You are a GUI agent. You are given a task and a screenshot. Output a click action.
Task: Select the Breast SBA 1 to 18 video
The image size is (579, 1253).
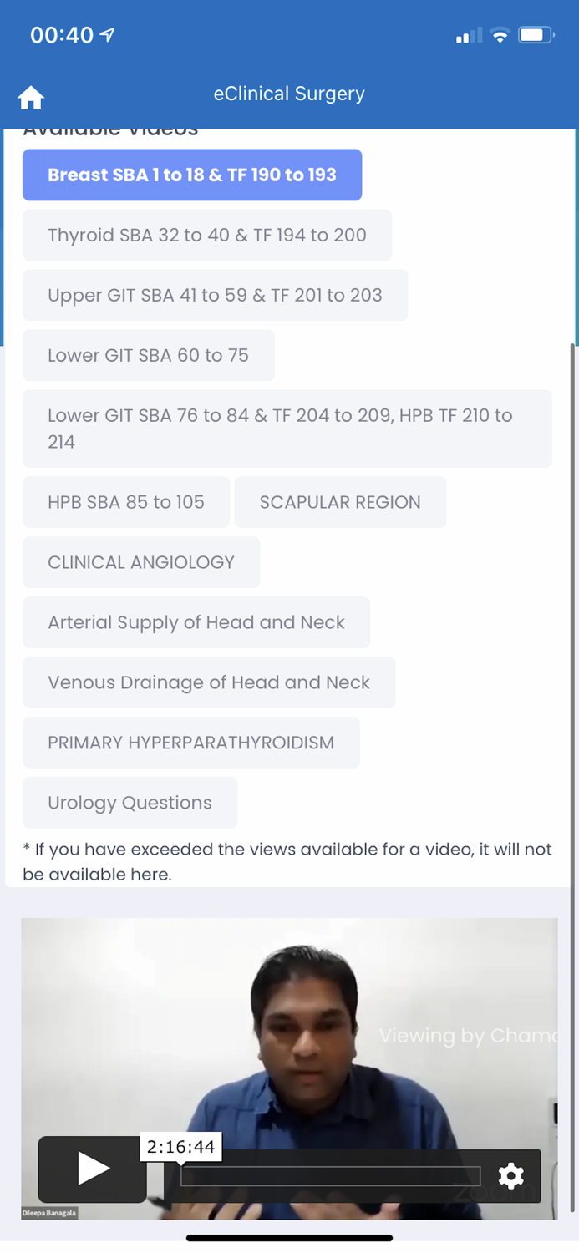point(192,175)
